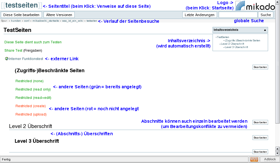
Task: Jump to 'Level 2 Überschrift' TOC entry
Action: point(232,44)
